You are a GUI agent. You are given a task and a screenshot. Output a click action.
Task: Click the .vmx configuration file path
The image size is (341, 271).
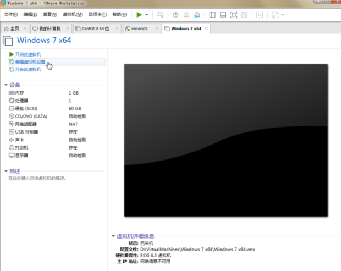tap(197, 249)
